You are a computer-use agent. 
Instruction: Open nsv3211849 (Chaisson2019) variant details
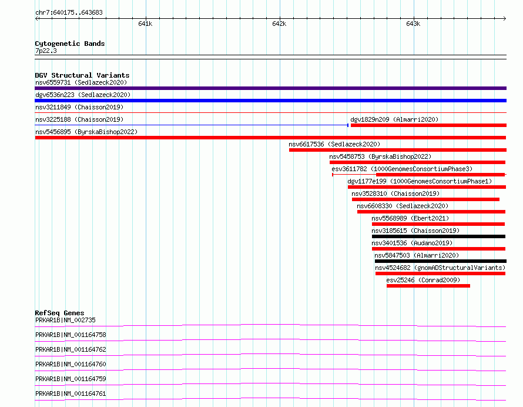click(79, 107)
